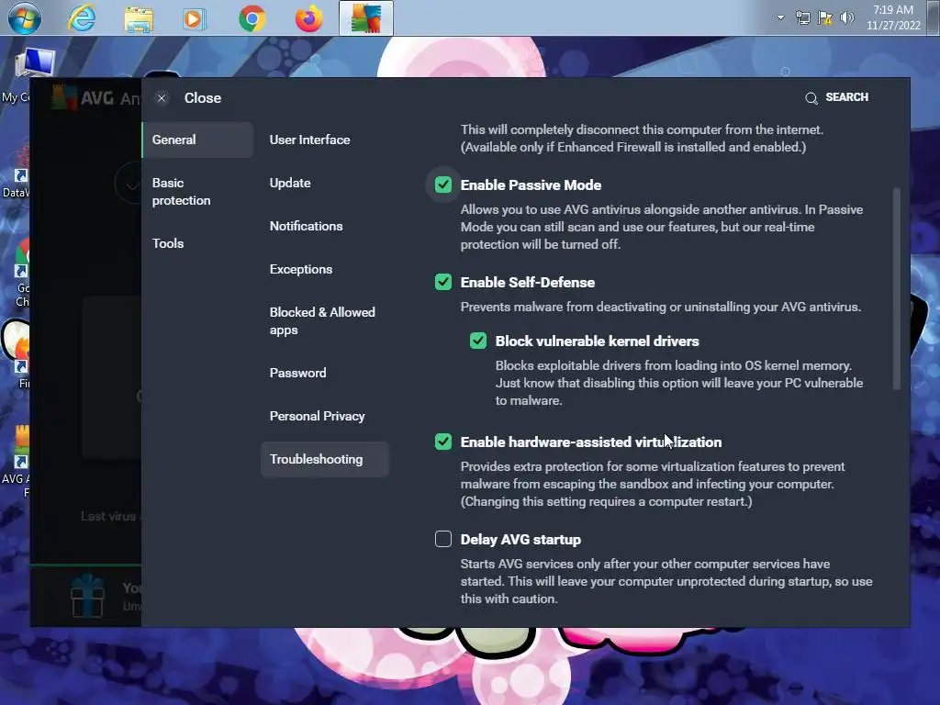Uncheck Block vulnerable kernel drivers checkbox
This screenshot has height=705, width=940.
pyautogui.click(x=477, y=341)
